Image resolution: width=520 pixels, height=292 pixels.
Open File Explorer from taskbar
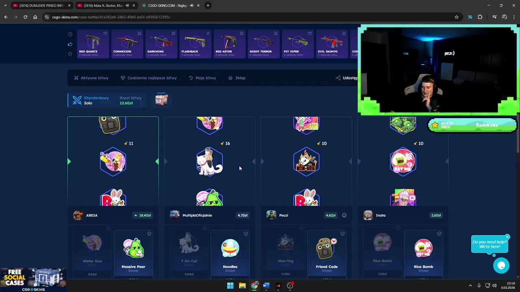242,286
